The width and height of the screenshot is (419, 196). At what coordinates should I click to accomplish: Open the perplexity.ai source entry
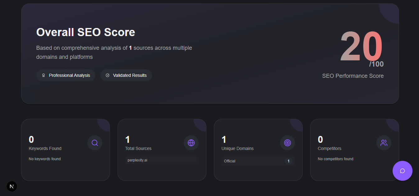[x=162, y=160]
